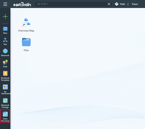Open Runbook Template in the sidebar

coord(5,76)
